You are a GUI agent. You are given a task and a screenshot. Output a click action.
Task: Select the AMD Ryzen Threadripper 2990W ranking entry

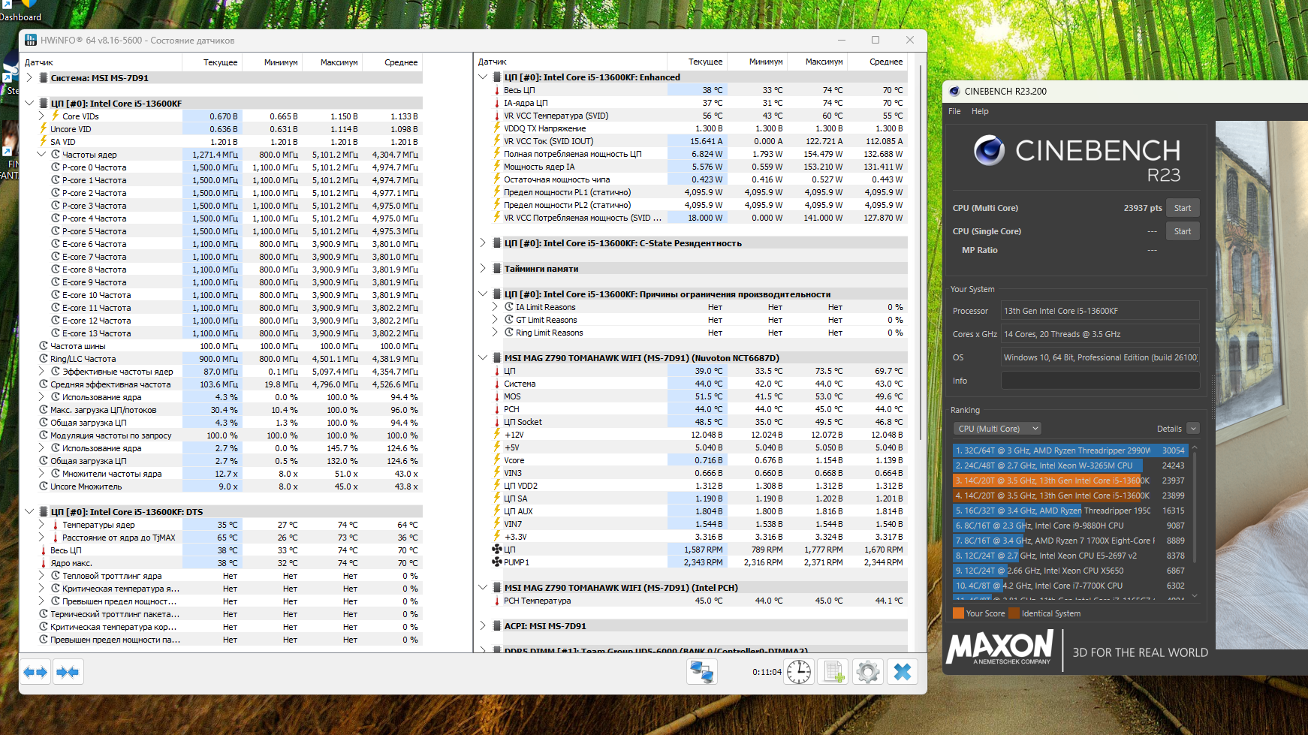pos(1070,450)
